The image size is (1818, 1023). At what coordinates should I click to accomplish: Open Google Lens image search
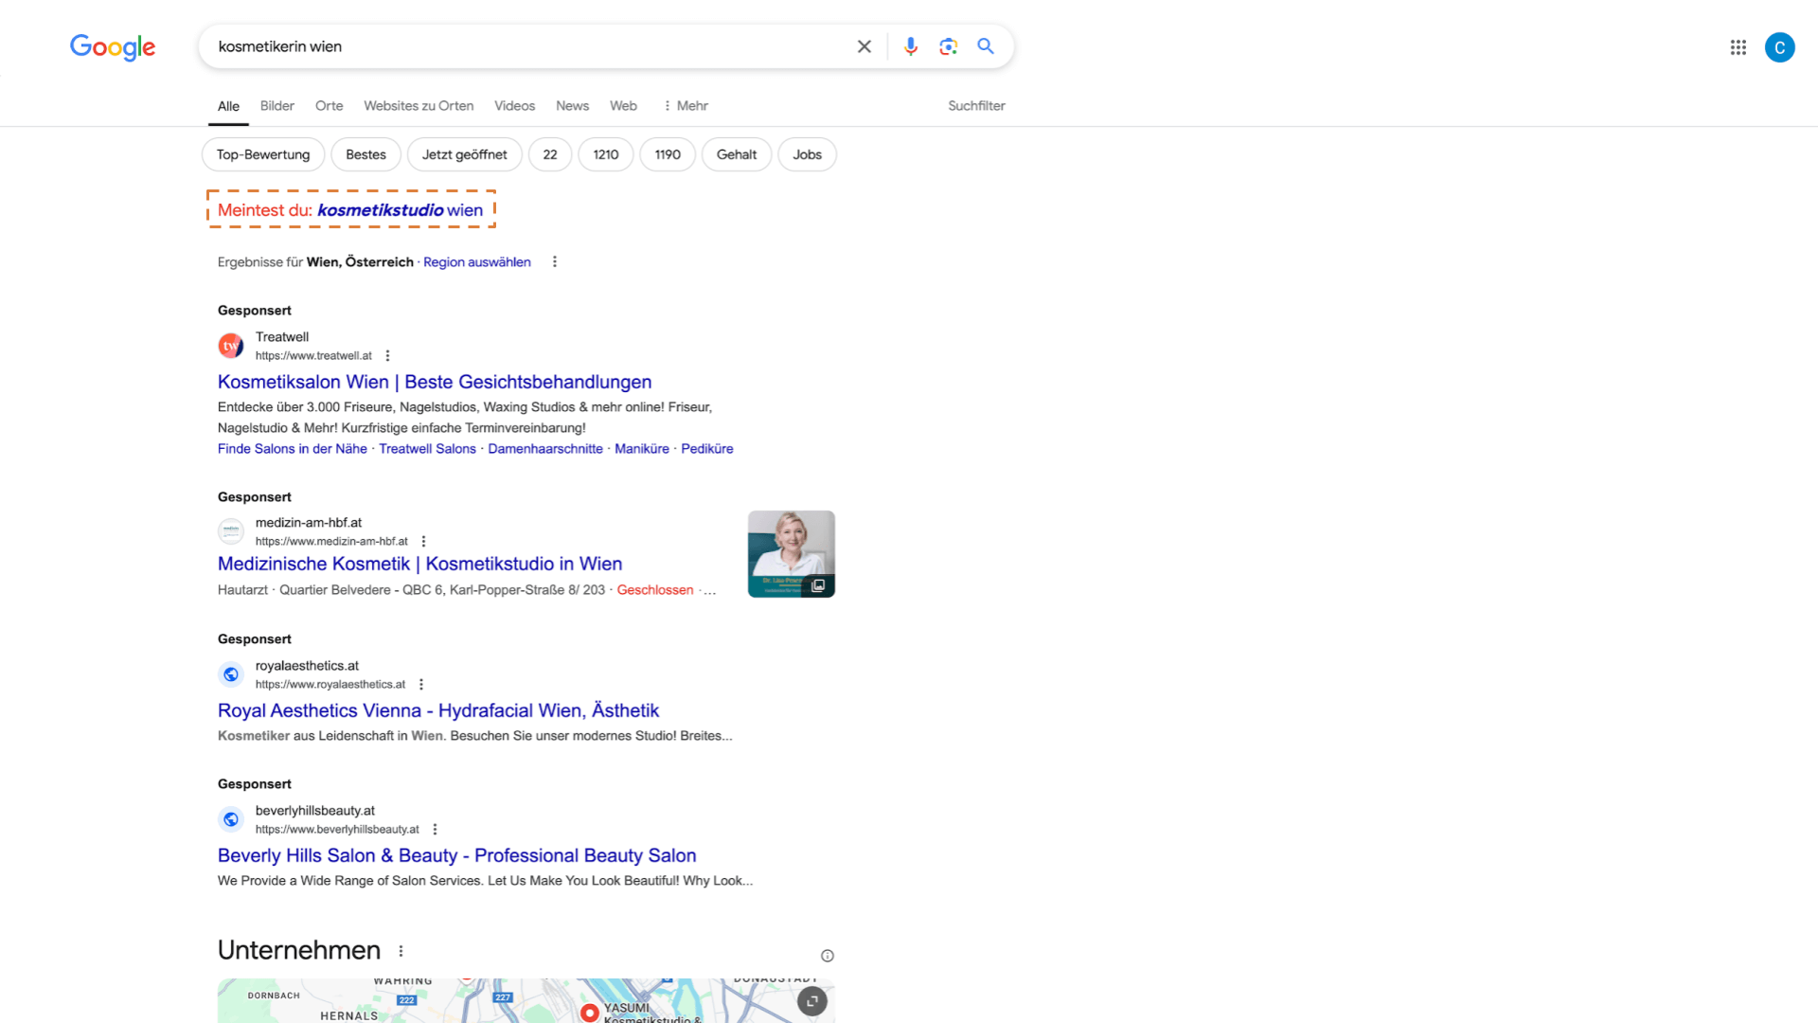(948, 46)
